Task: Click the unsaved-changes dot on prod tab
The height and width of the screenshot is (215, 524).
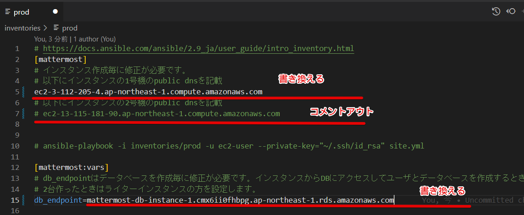Action: point(56,12)
